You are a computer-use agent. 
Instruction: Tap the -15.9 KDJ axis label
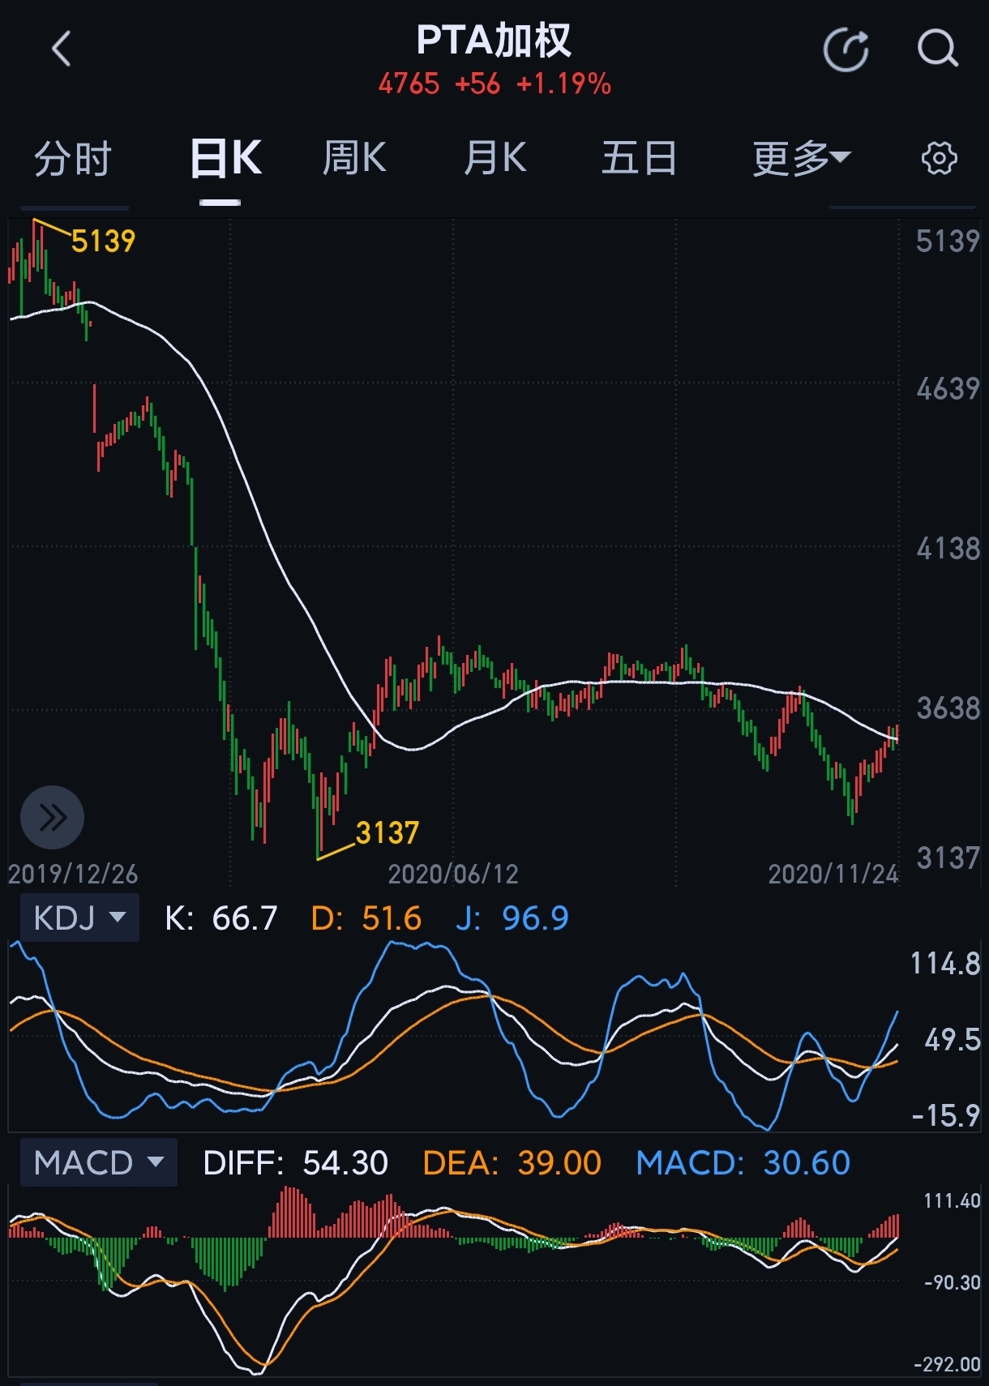pos(945,1116)
